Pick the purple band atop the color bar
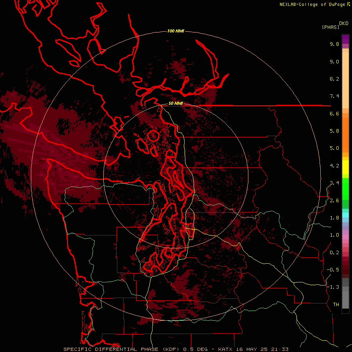The width and height of the screenshot is (352, 352). click(345, 39)
